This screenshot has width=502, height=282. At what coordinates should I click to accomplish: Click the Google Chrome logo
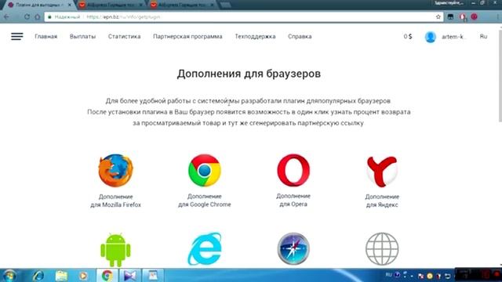(205, 171)
